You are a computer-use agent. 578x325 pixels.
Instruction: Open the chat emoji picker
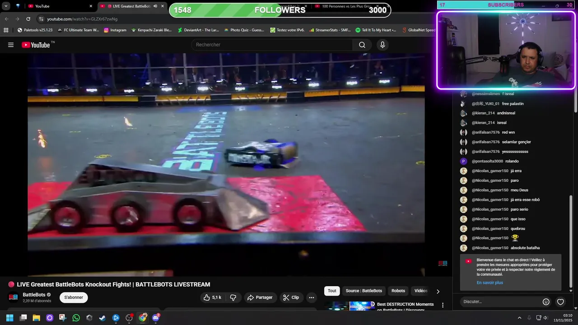coord(546,302)
